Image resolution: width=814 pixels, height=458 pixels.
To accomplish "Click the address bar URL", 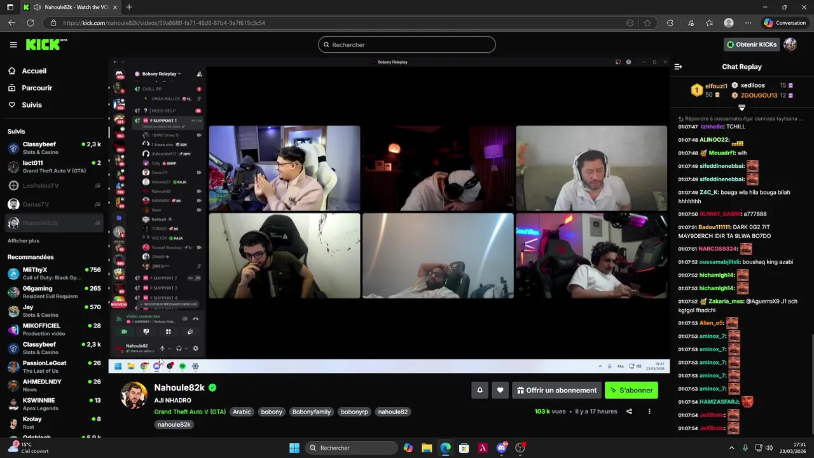I will coord(164,23).
